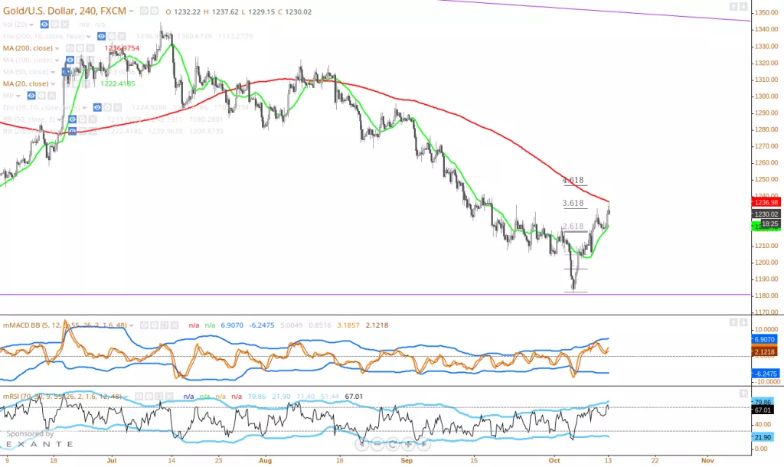Hide the MA (200, close) line
Screen dimensions: 784x467
pos(68,47)
